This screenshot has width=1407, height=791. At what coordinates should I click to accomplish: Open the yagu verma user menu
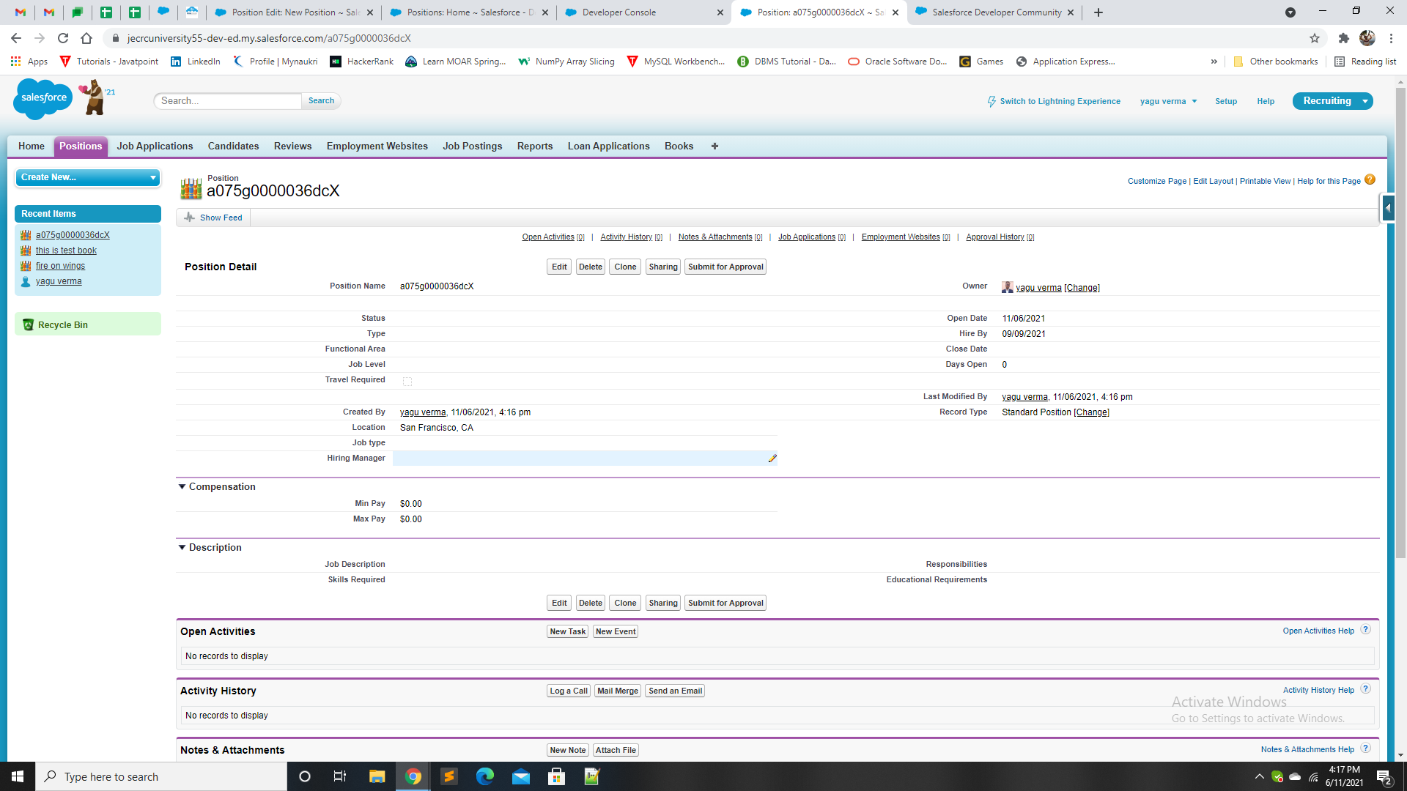tap(1168, 102)
